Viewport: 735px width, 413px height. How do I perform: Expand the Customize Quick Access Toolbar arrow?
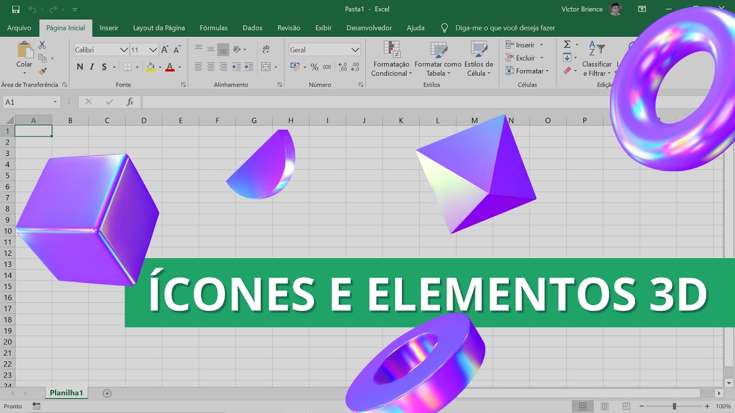tap(75, 9)
